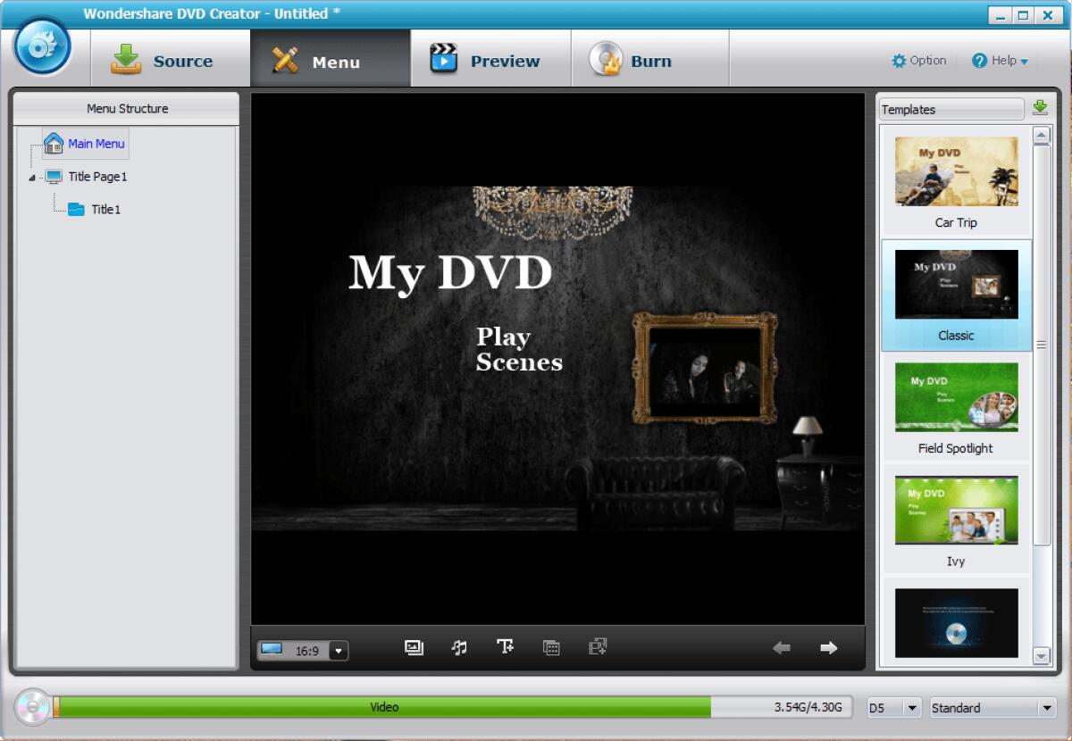1072x741 pixels.
Task: Collapse the Title Page1 tree node
Action: tap(32, 177)
